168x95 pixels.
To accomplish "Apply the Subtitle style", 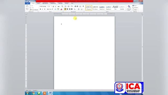I will (122, 8).
